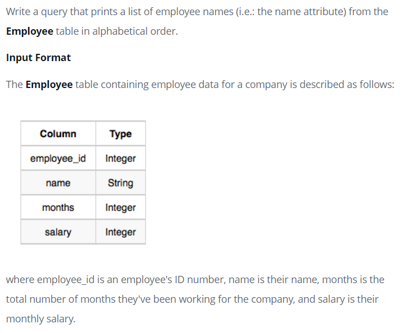Click the 'Input Format' heading

pyautogui.click(x=38, y=58)
